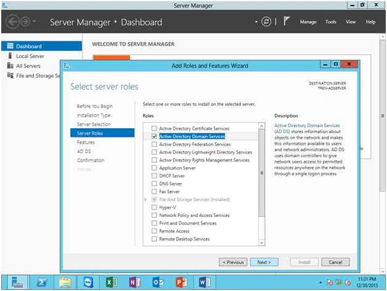Launch Word from the taskbar
The image size is (387, 291).
[205, 282]
